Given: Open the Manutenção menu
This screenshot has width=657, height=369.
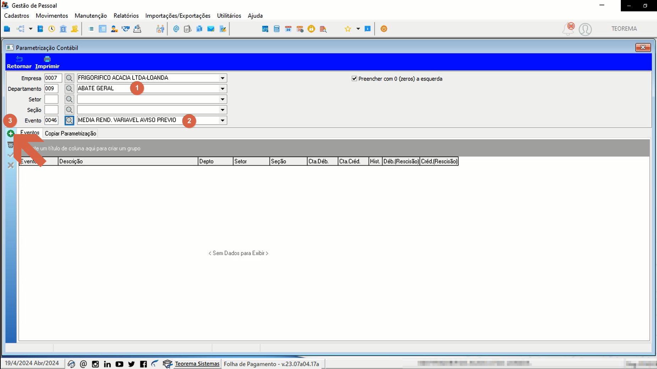Looking at the screenshot, I should click(x=91, y=16).
